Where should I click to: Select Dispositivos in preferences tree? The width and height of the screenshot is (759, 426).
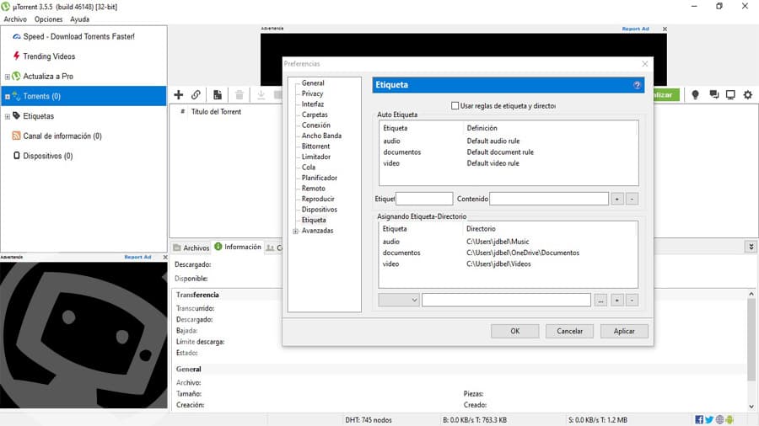(320, 210)
